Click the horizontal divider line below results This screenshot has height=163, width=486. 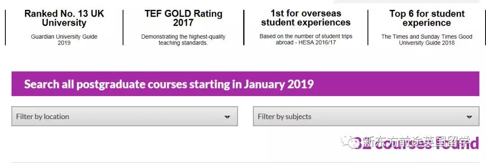coord(246,162)
